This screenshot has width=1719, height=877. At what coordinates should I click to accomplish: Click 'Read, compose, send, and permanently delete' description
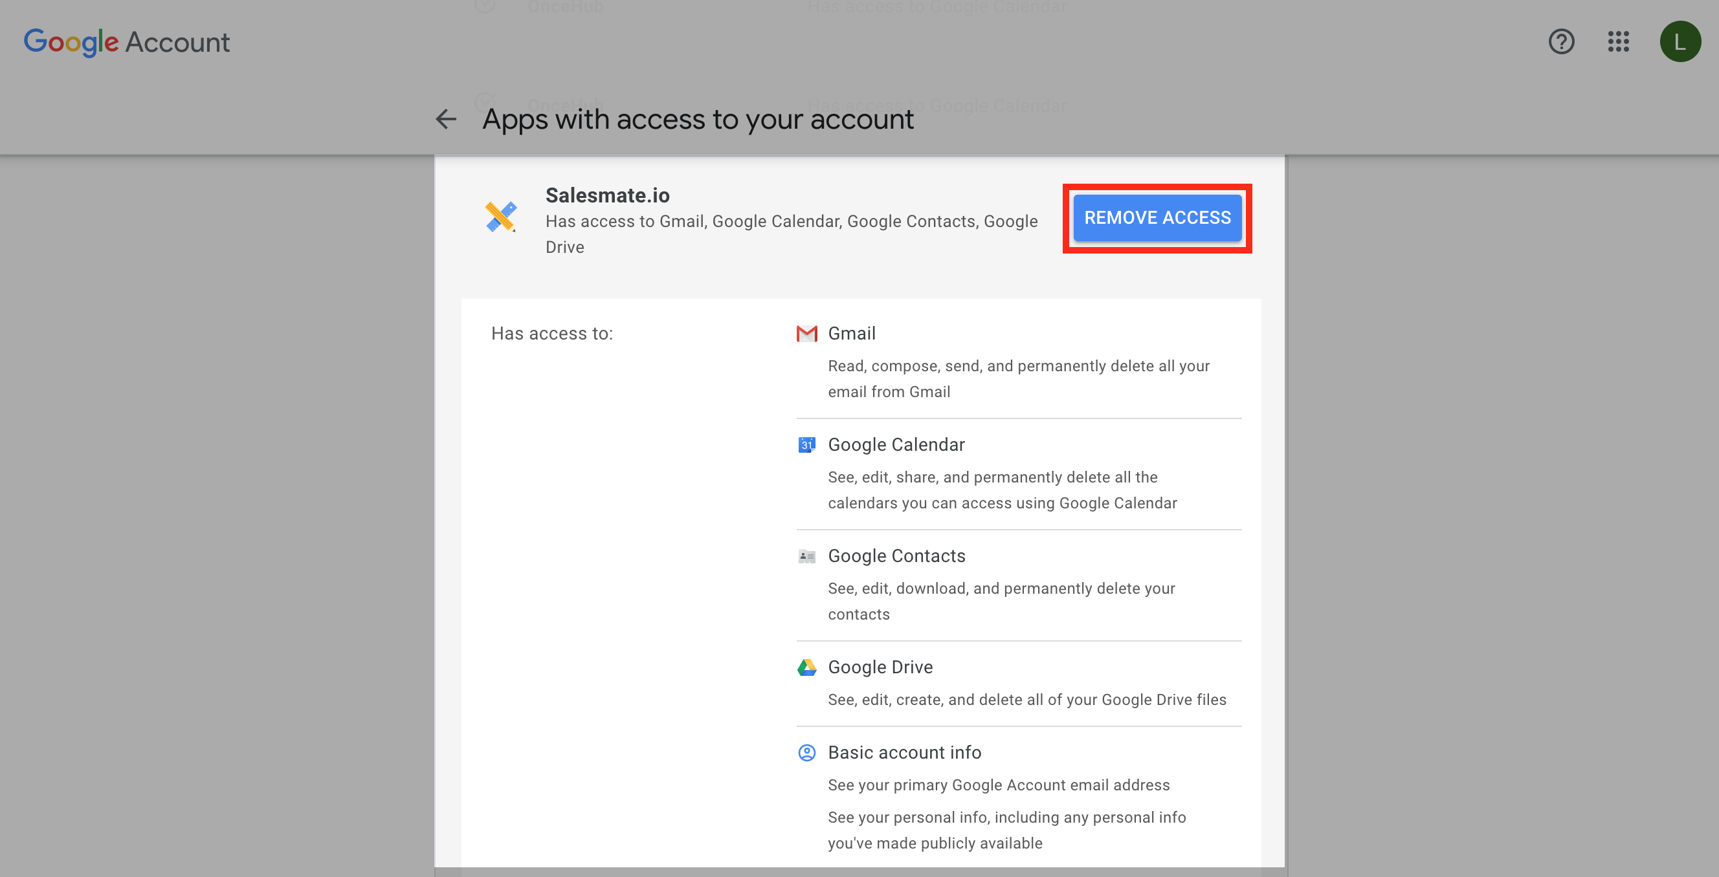point(1018,379)
